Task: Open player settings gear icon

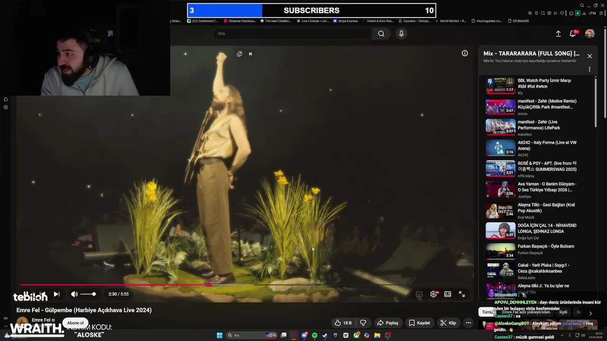Action: 433,294
